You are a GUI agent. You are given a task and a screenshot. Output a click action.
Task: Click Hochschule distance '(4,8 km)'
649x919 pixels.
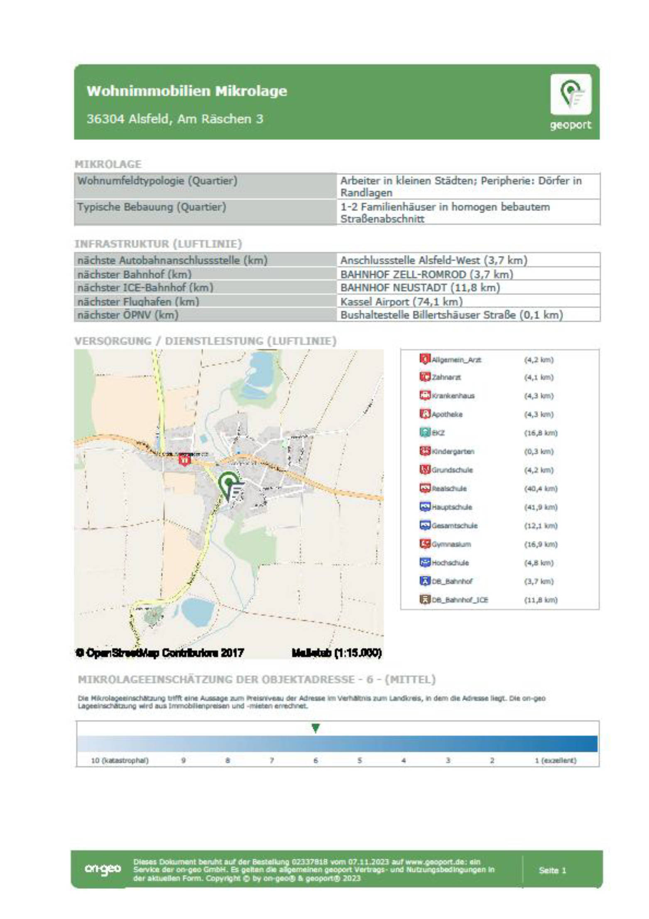tap(539, 563)
